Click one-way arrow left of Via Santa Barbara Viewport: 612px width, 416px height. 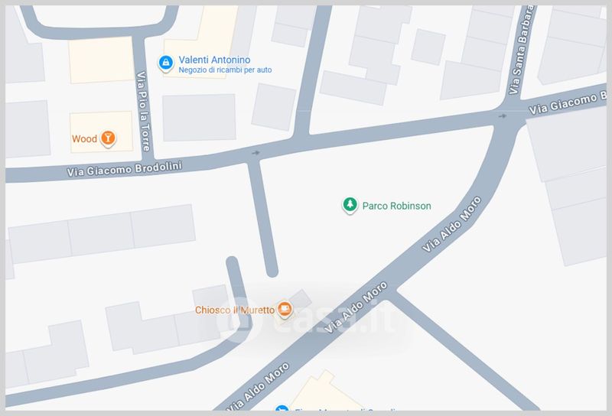pyautogui.click(x=502, y=115)
